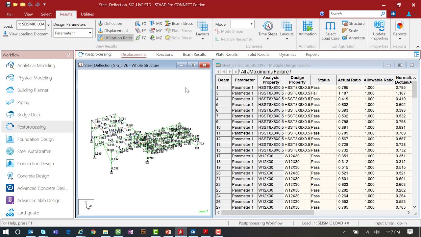
Task: Toggle the MZ moment diagram
Action: tap(156, 38)
